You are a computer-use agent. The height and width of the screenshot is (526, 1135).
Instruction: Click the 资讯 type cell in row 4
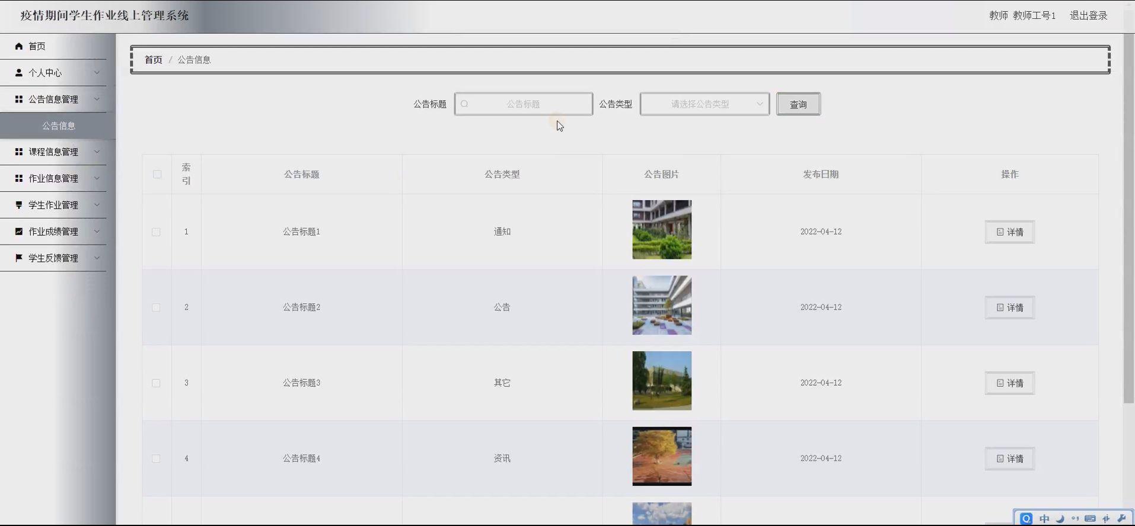(x=502, y=458)
